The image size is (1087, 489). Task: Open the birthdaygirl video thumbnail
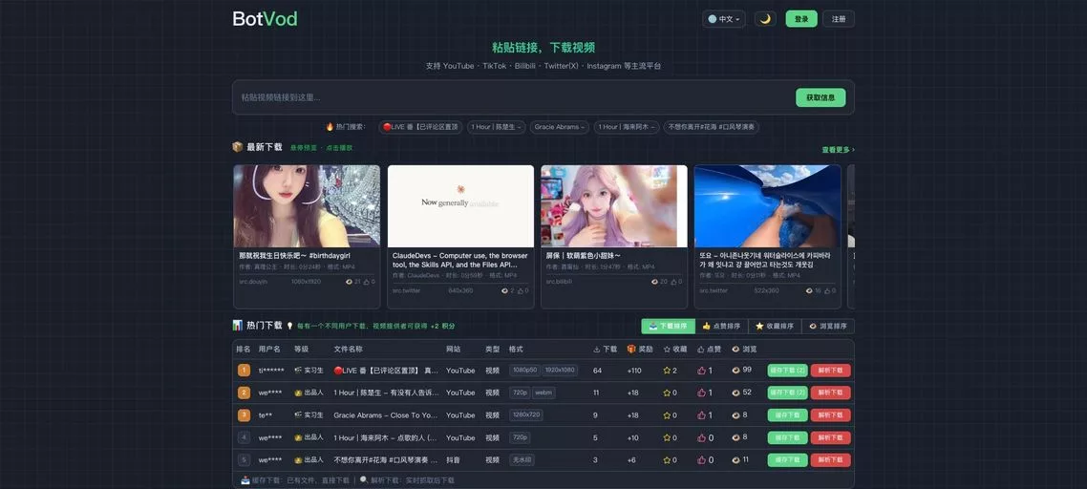[x=307, y=206]
